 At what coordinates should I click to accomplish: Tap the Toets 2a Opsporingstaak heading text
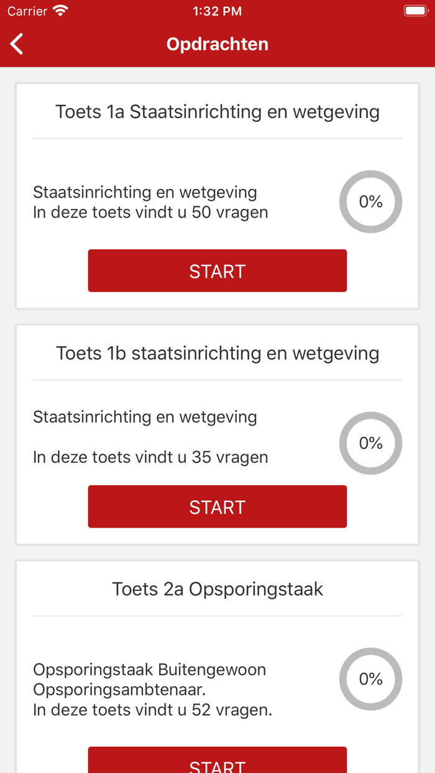pos(217,588)
